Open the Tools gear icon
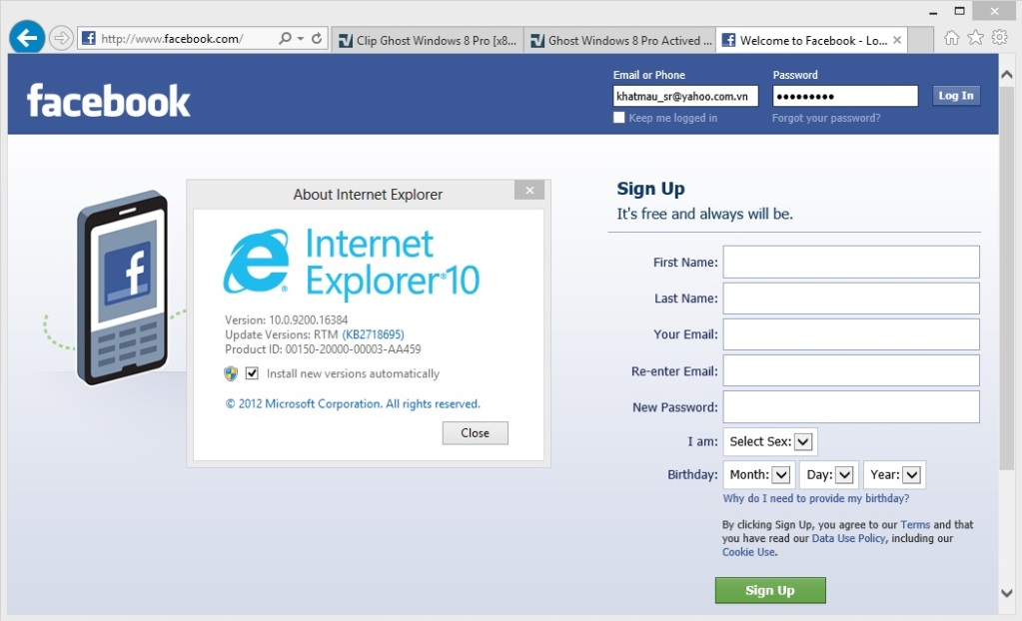This screenshot has height=621, width=1022. [999, 38]
